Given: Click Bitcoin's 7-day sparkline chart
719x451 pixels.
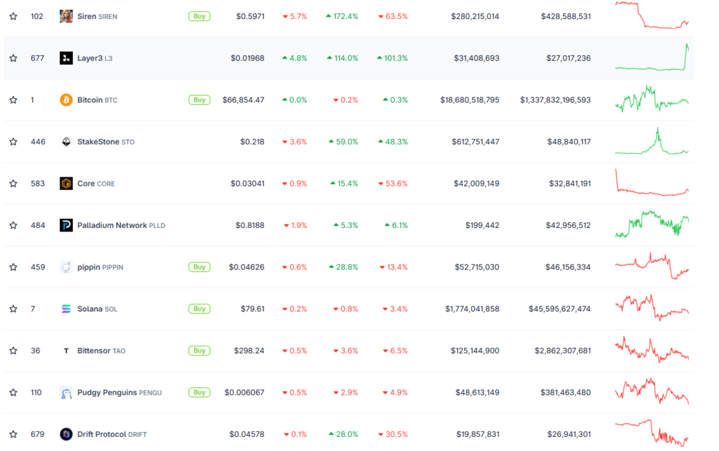Looking at the screenshot, I should coord(652,100).
